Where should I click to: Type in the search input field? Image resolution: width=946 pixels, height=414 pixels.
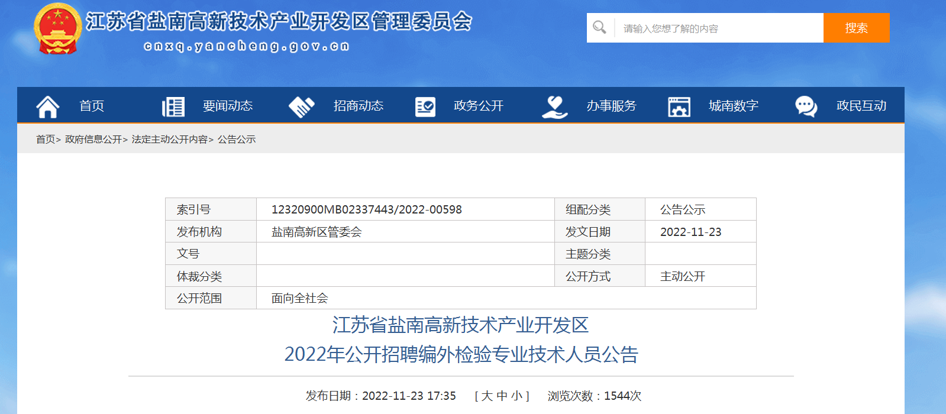718,28
